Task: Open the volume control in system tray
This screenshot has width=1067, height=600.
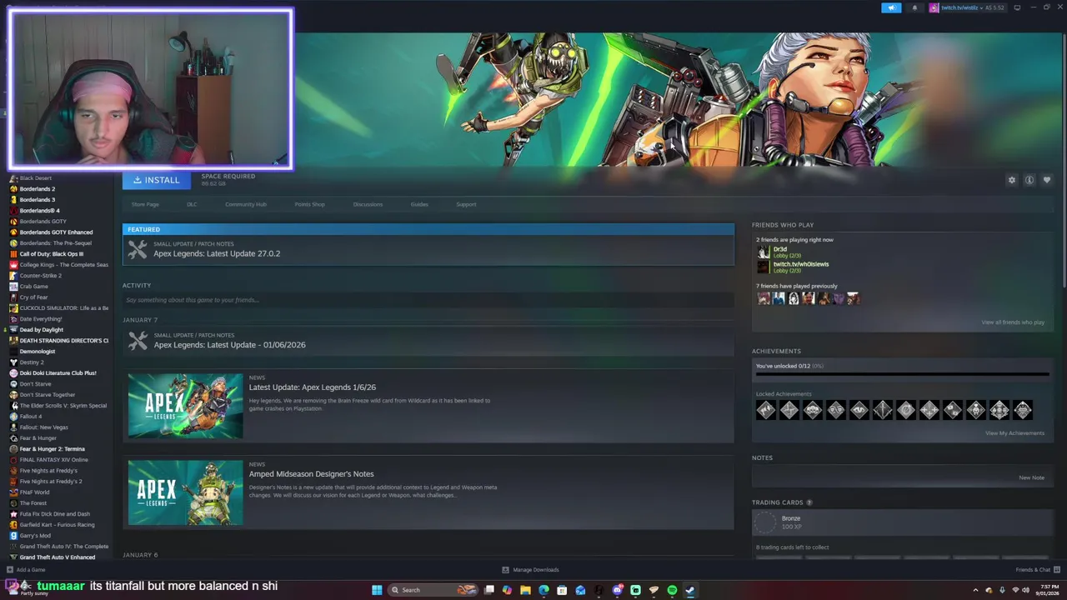Action: tap(1025, 590)
